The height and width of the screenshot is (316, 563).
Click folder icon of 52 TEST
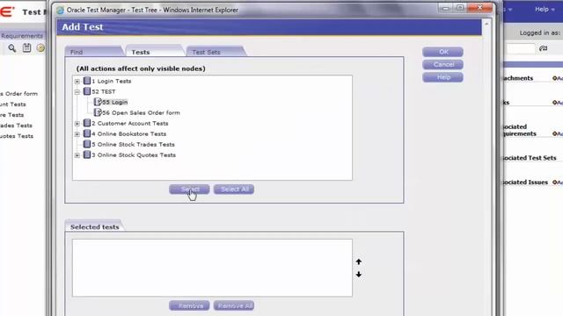point(87,91)
